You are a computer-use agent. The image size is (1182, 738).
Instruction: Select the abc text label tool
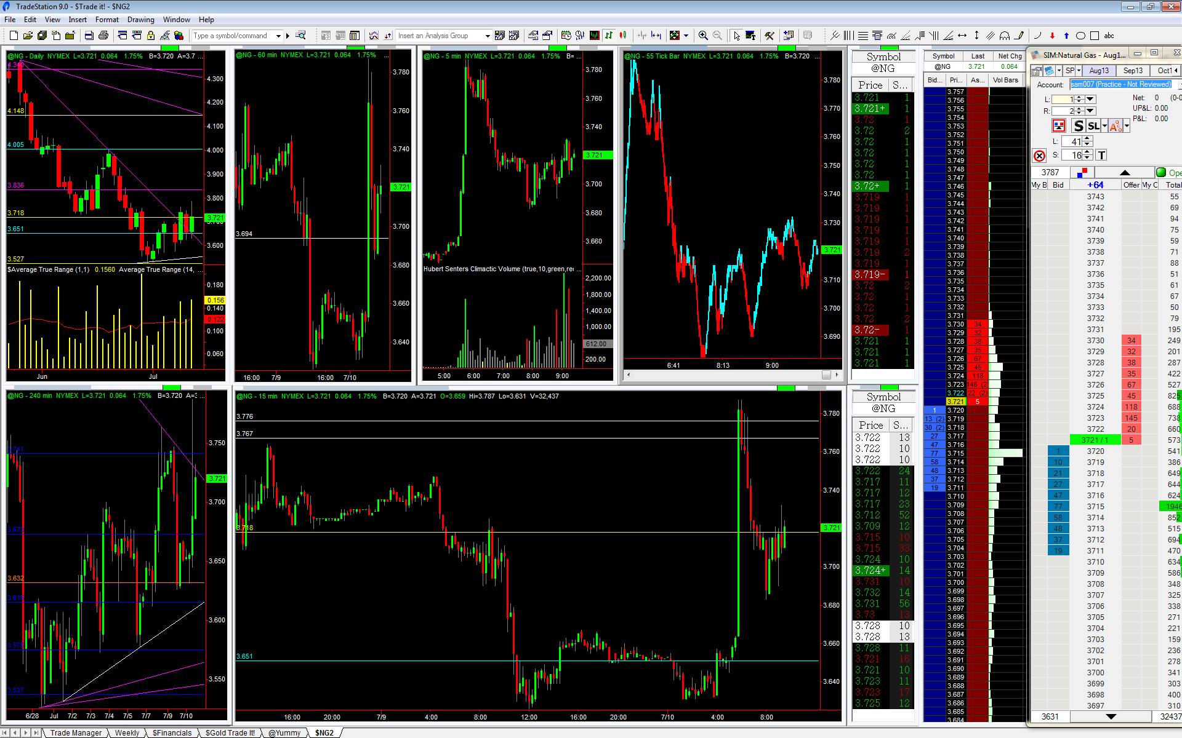(1109, 36)
